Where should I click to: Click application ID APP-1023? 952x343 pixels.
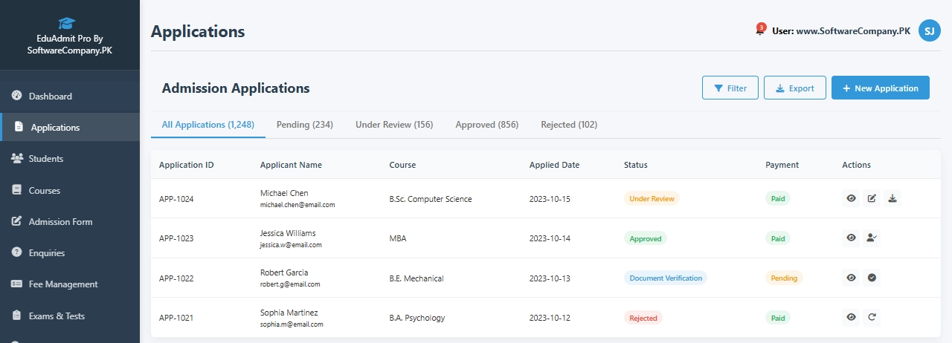point(176,238)
